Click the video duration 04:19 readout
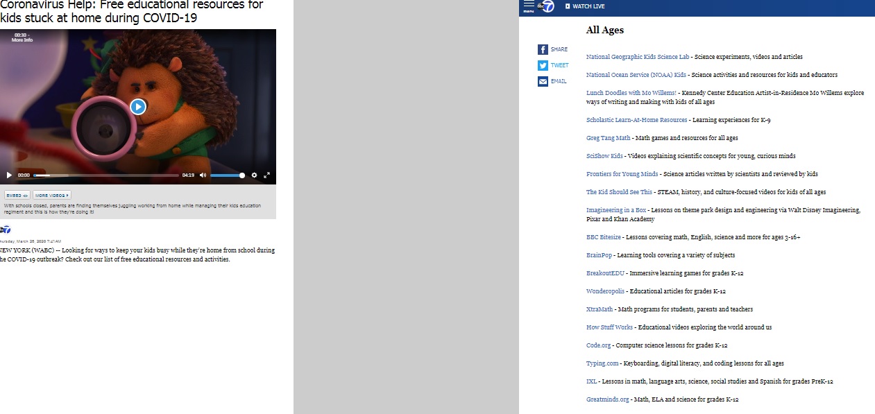Image resolution: width=875 pixels, height=414 pixels. click(x=188, y=175)
